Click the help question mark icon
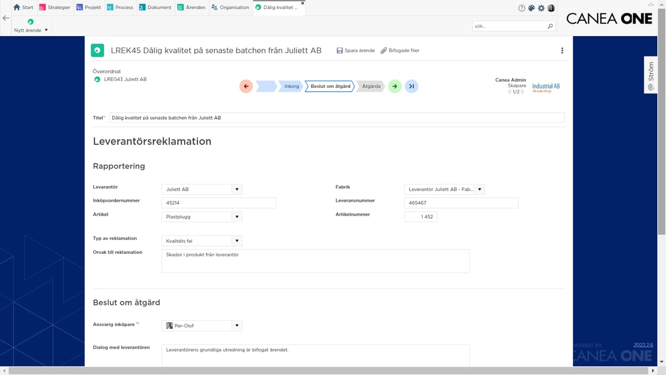 click(522, 8)
